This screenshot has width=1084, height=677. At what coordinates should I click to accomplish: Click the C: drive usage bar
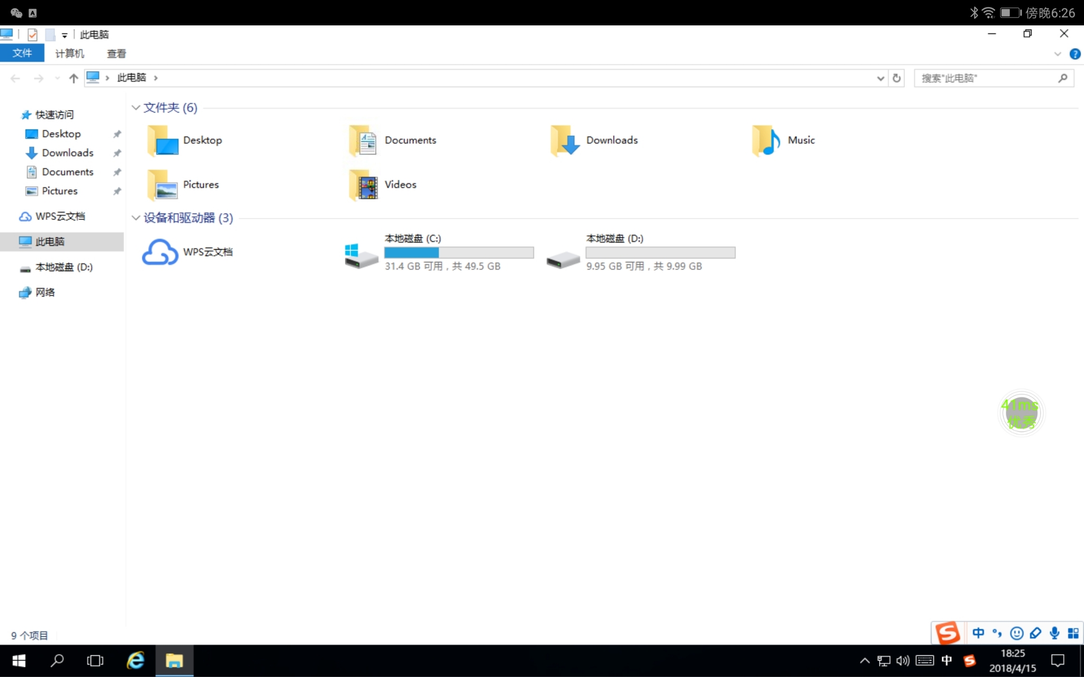pyautogui.click(x=459, y=253)
